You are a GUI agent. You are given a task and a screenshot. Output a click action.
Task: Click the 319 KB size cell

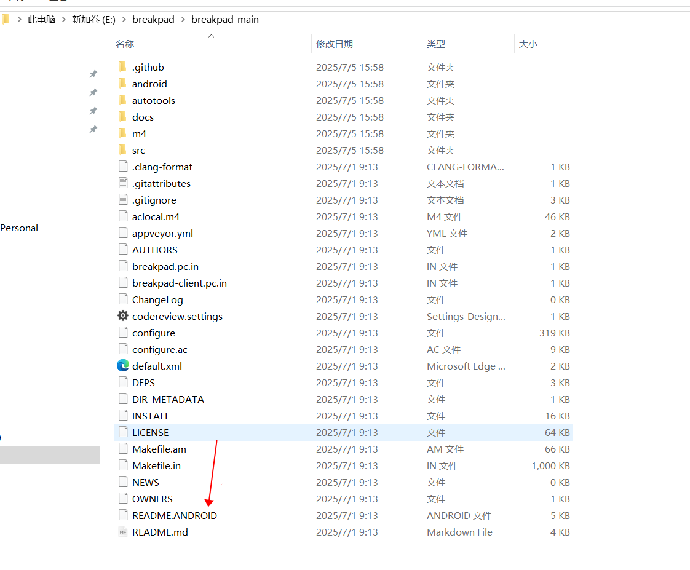coord(555,333)
